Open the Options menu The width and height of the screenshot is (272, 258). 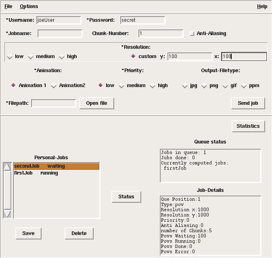click(29, 6)
